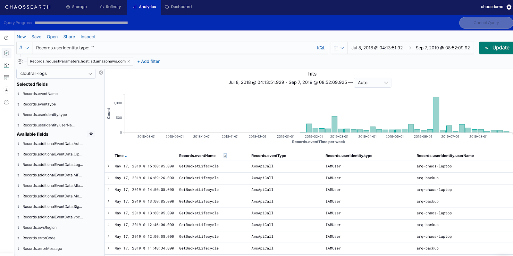513x256 pixels.
Task: Select Records.additionalEventData.Aut... available field
Action: click(53, 144)
